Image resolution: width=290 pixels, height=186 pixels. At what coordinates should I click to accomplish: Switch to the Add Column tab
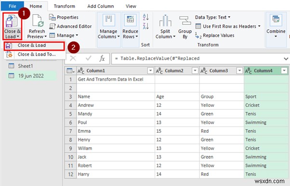101,6
